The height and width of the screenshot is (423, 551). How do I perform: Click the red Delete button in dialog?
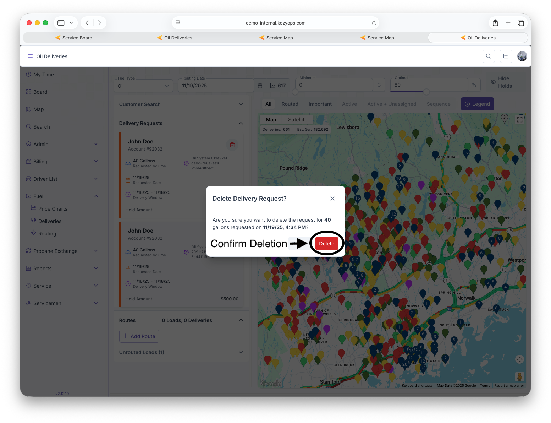pos(326,244)
